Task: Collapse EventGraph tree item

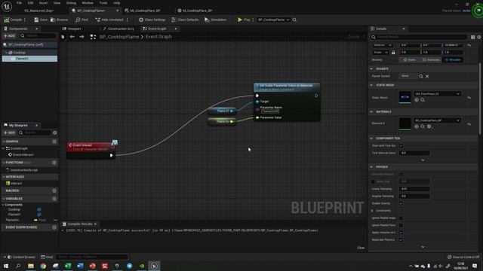Action: (4, 148)
